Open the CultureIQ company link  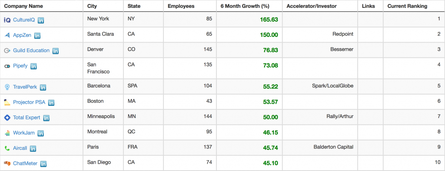tap(24, 20)
